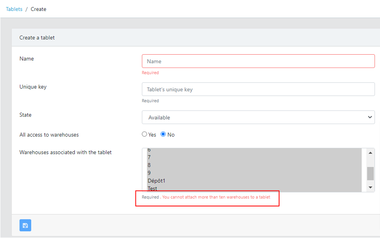Focus the Name input field

pos(258,61)
